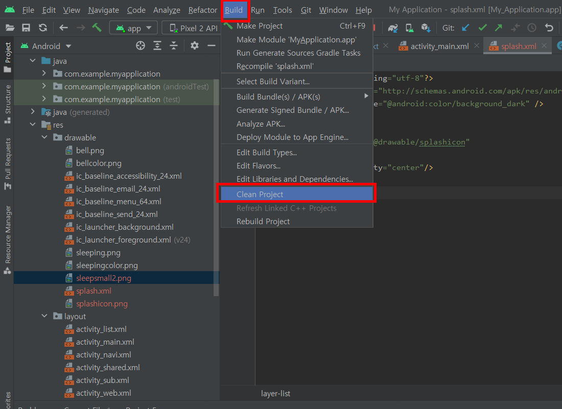Choose Edit Flavors menu entry
This screenshot has height=409, width=562.
[297, 166]
